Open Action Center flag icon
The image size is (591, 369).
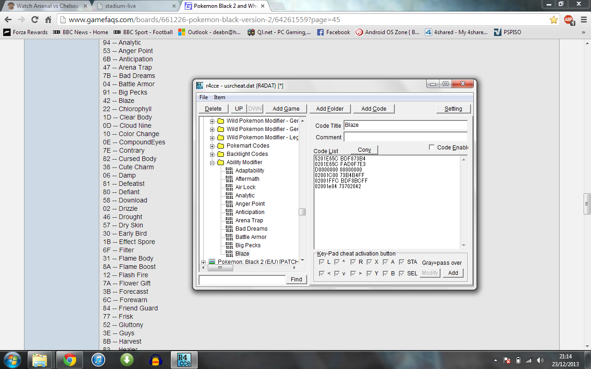[507, 360]
